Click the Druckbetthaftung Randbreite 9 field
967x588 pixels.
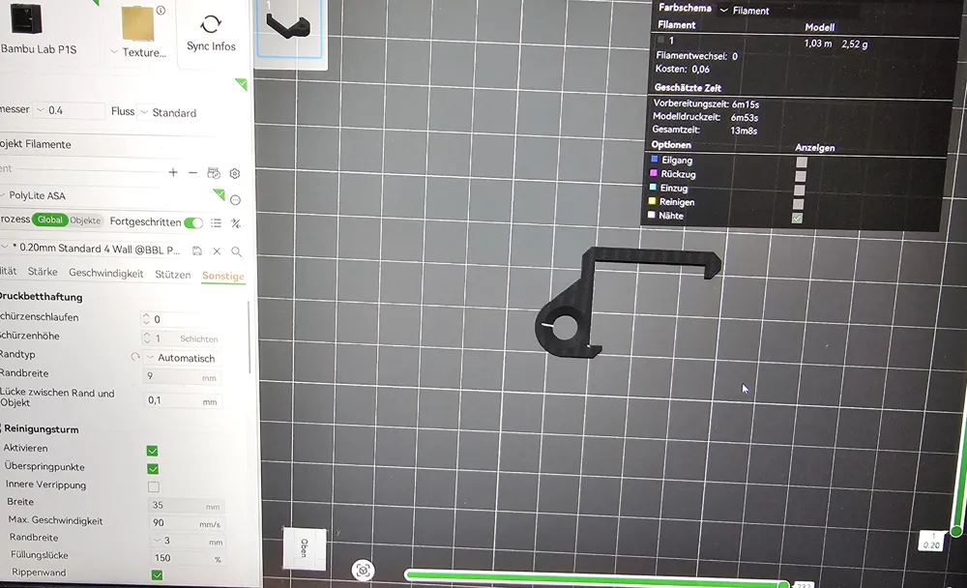(x=182, y=376)
